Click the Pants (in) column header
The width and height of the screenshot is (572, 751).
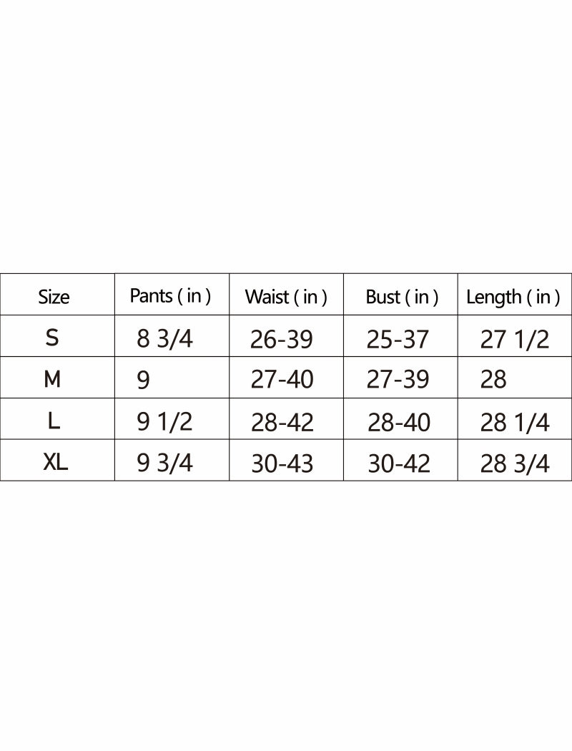170,296
